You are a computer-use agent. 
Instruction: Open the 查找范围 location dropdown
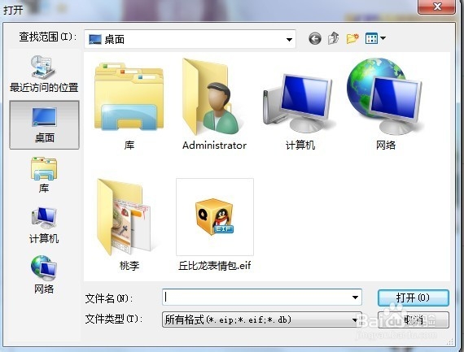(190, 39)
